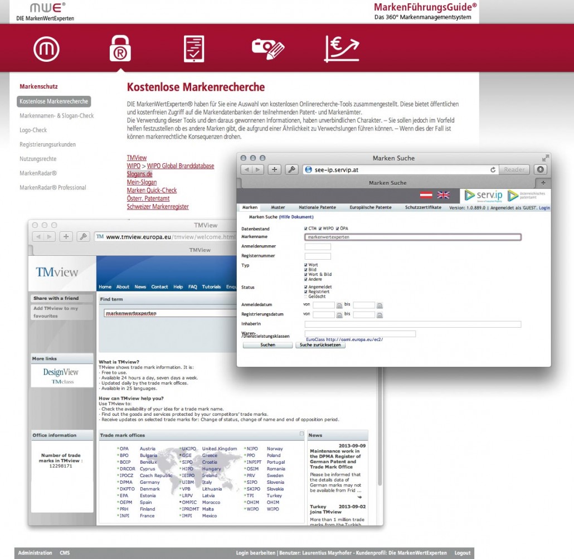Uncheck the Andere type checkbox
574x559 pixels.
[x=306, y=279]
